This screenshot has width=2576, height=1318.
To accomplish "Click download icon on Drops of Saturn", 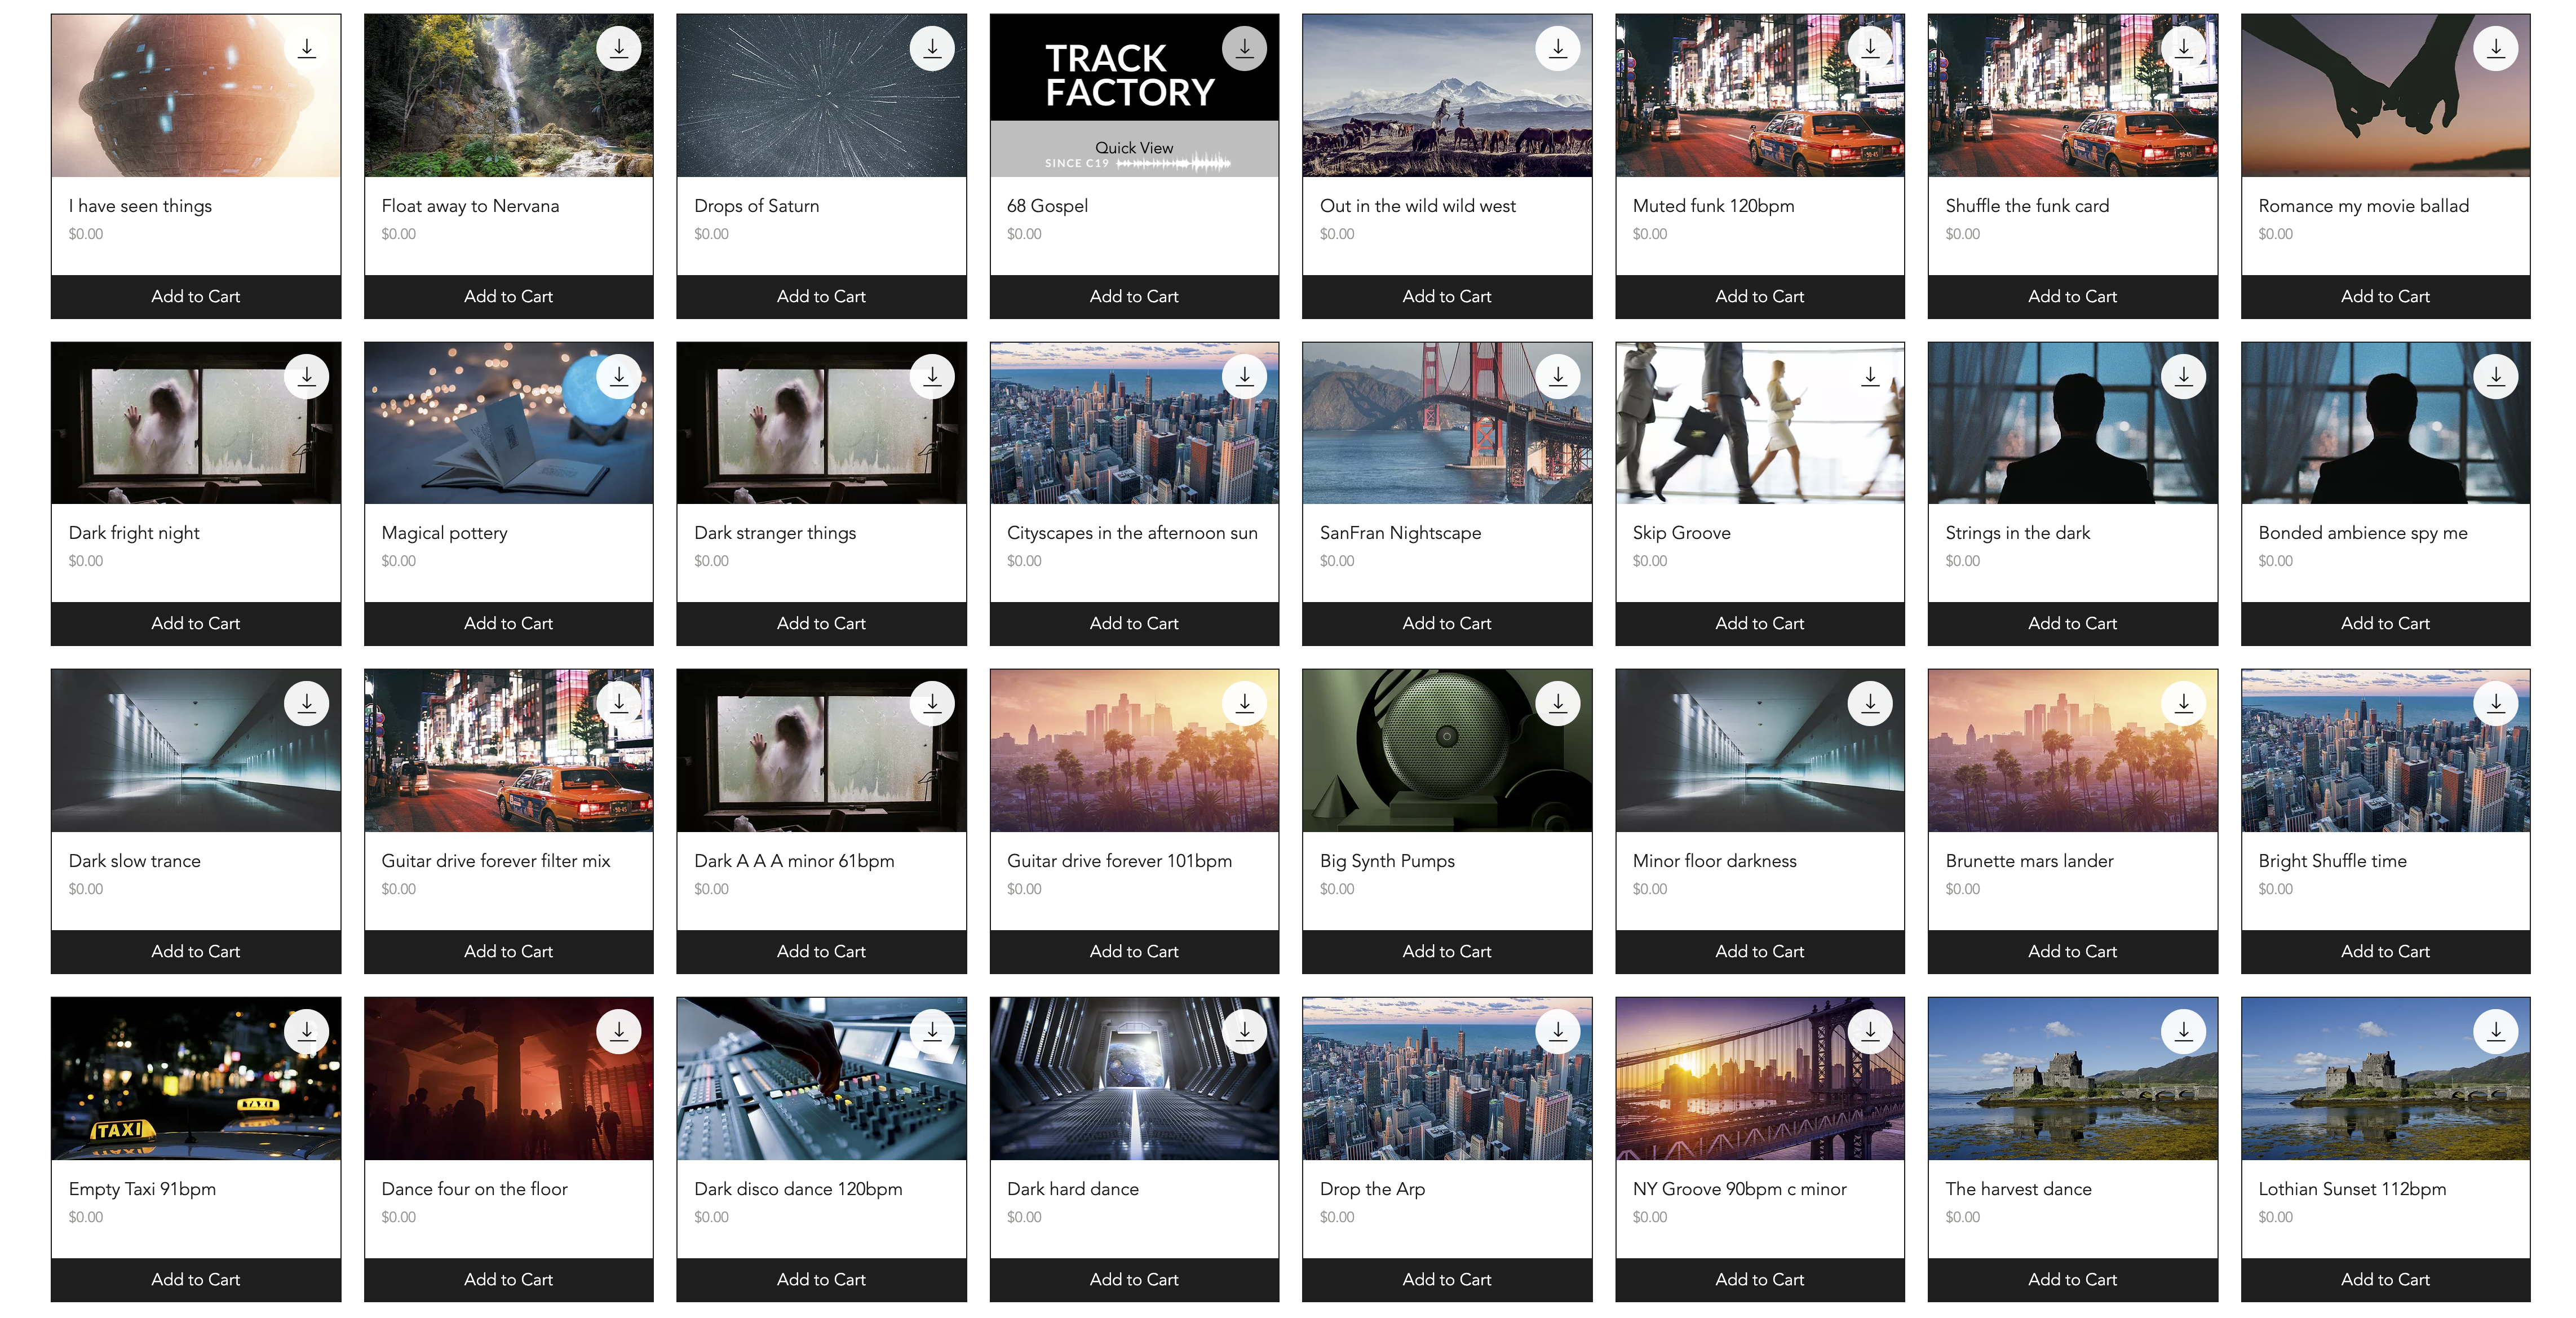I will pos(931,48).
